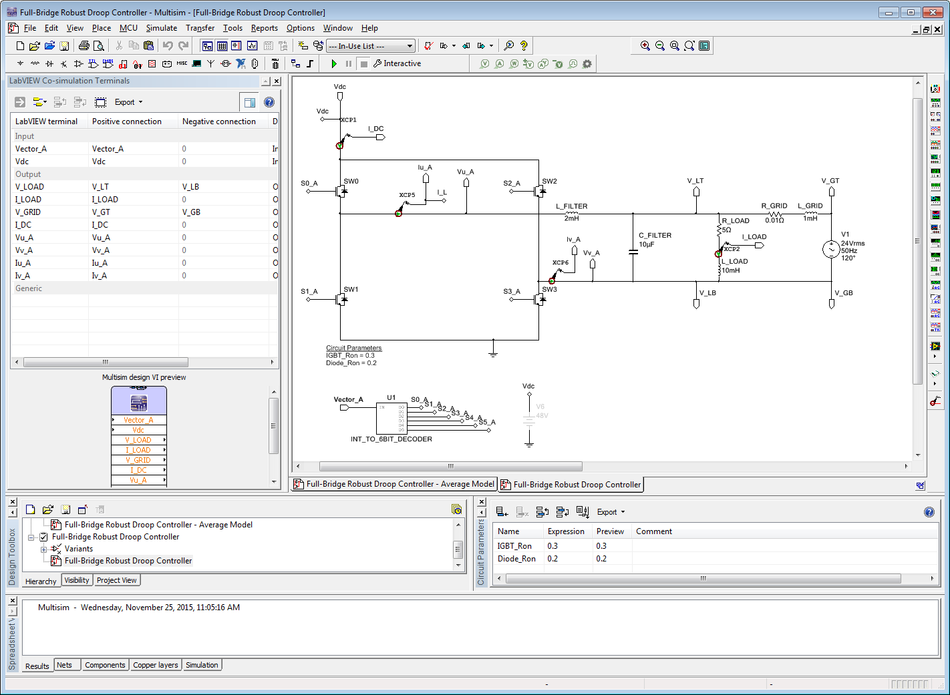
Task: Click the schematic's horizontal scrollbar thumb
Action: coord(451,467)
